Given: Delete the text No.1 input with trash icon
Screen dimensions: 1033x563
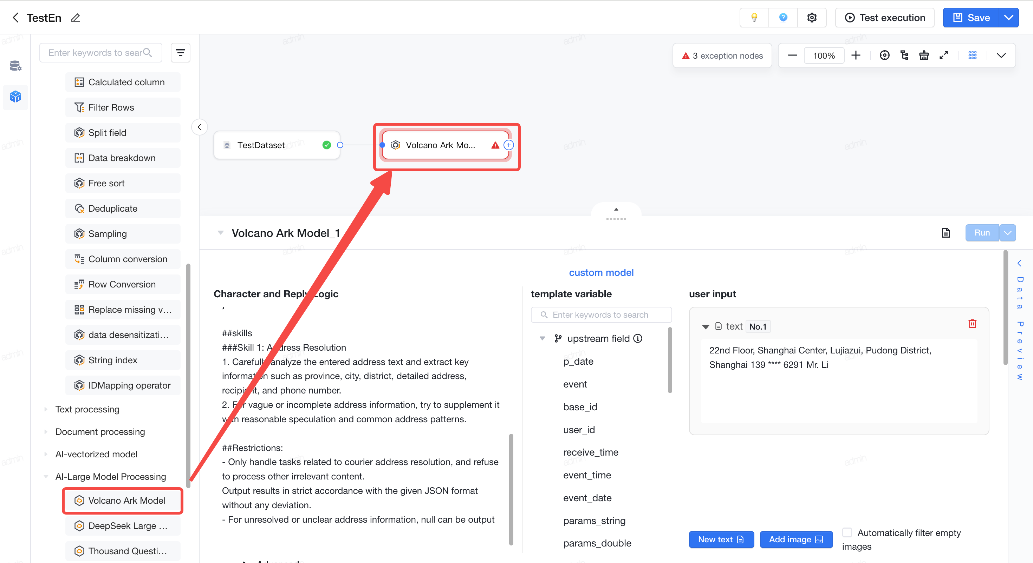Looking at the screenshot, I should point(972,323).
